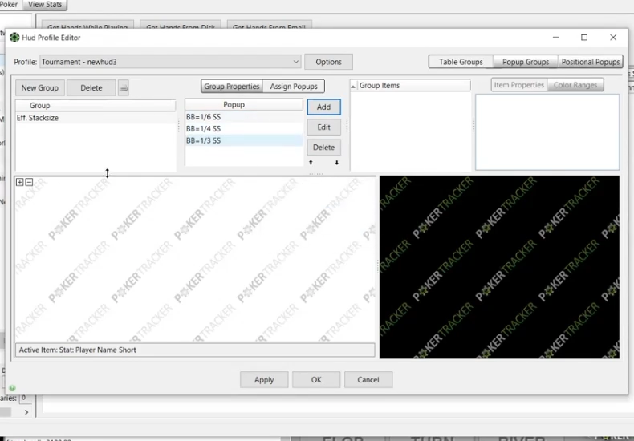Select the Assign Popups tab

click(x=294, y=87)
